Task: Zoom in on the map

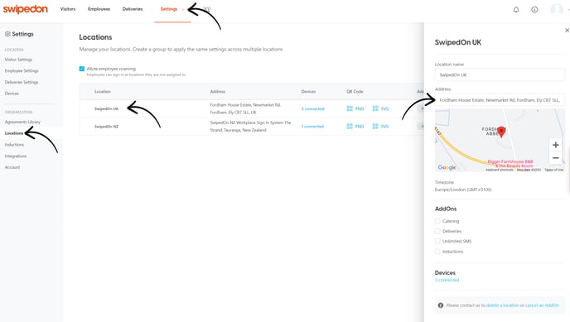Action: 555,145
